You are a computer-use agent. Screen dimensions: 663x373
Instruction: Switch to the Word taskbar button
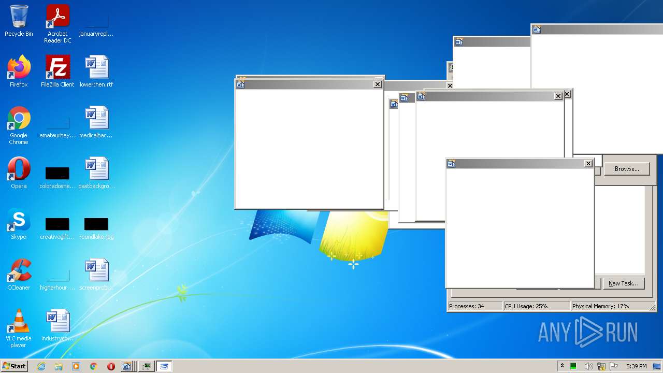coord(128,366)
